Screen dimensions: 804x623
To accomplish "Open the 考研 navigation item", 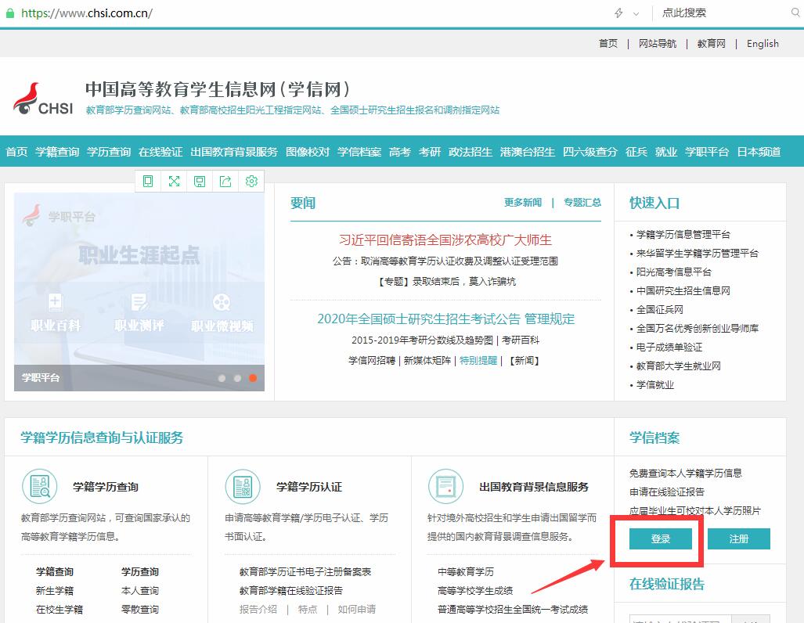I will [x=430, y=152].
